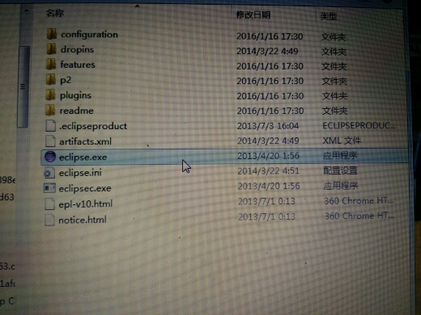Click the 文件夹 type of readme
421x315 pixels.
click(x=334, y=111)
